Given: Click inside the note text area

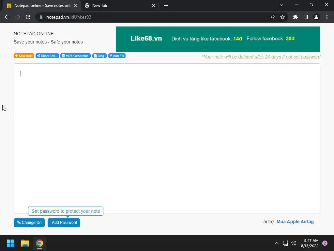Looking at the screenshot, I should tap(167, 138).
